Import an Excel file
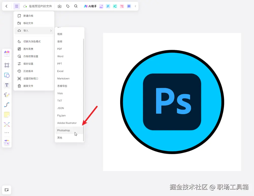 [69, 71]
